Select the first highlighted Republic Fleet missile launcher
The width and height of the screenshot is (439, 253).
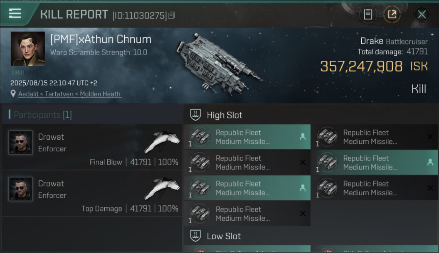247,137
